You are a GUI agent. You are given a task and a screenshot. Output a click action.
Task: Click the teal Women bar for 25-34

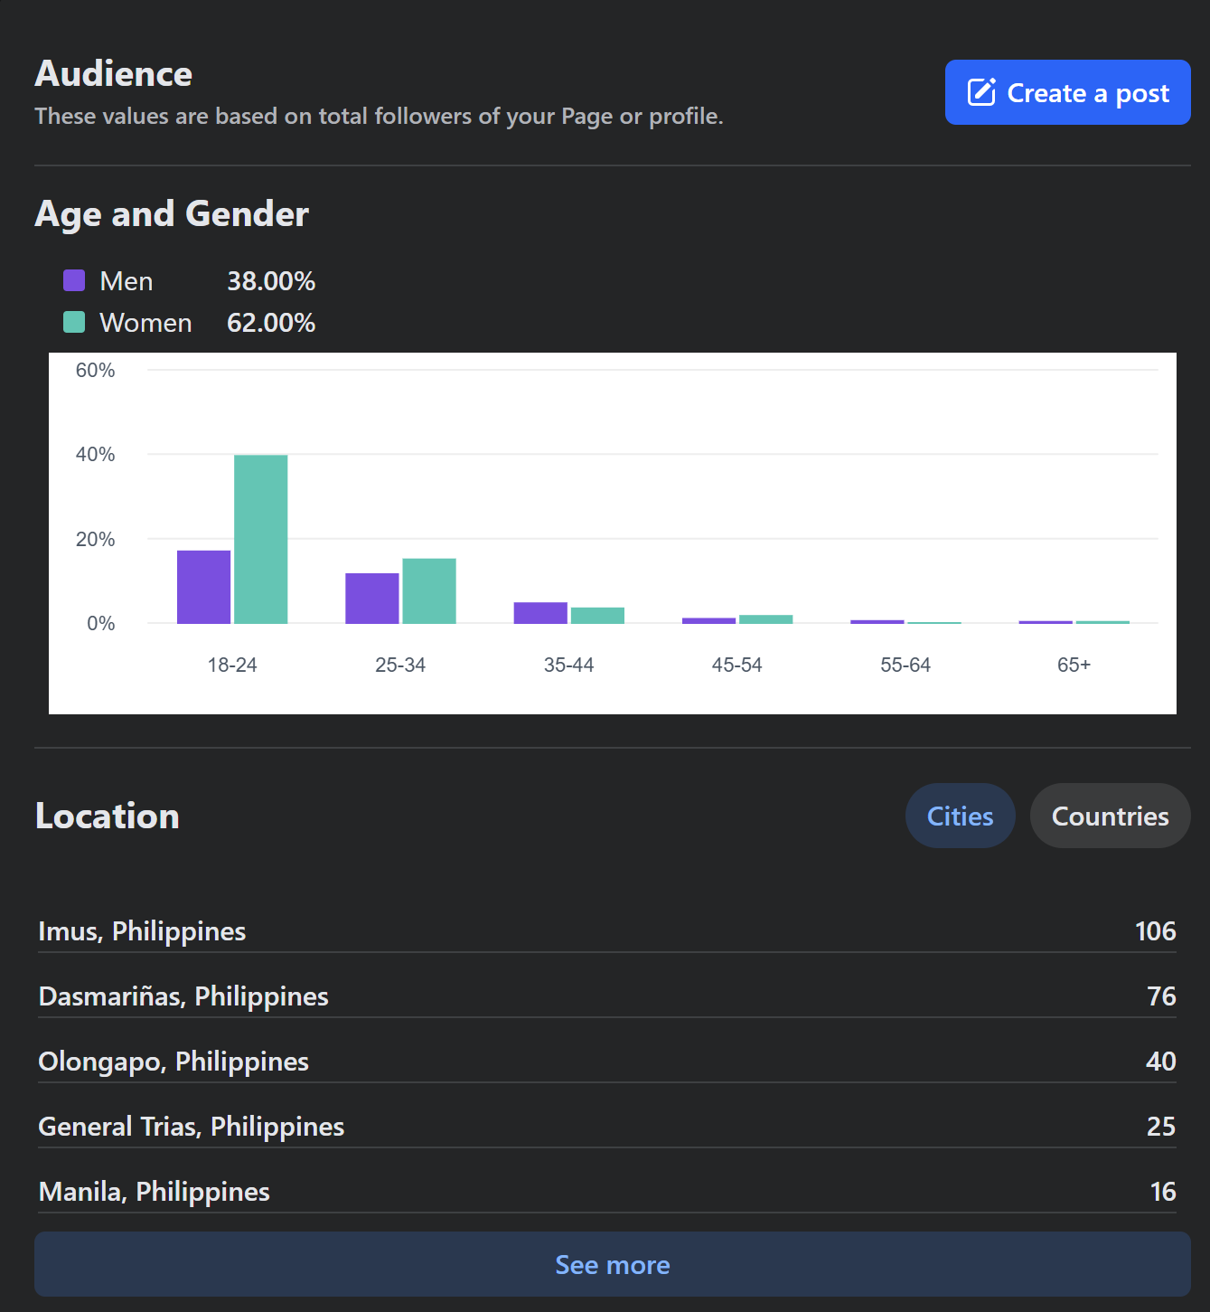click(429, 591)
